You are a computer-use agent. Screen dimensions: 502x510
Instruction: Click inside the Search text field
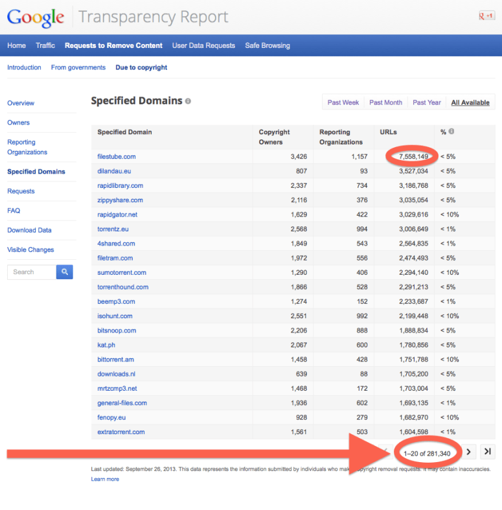(31, 272)
